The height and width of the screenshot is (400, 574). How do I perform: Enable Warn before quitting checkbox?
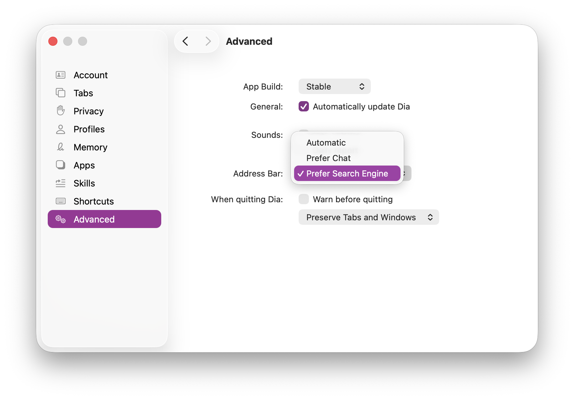[x=304, y=199]
